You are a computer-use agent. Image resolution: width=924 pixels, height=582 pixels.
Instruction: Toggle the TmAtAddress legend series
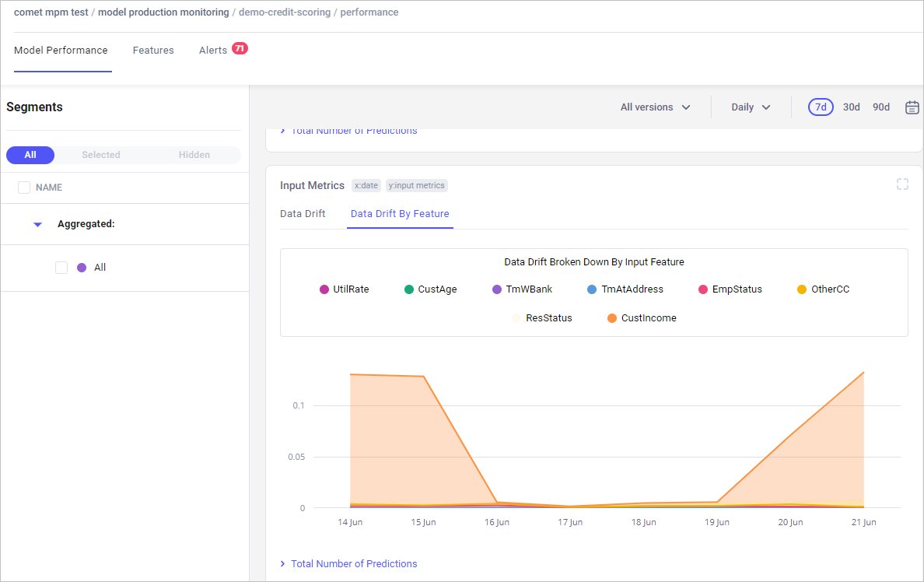click(625, 289)
